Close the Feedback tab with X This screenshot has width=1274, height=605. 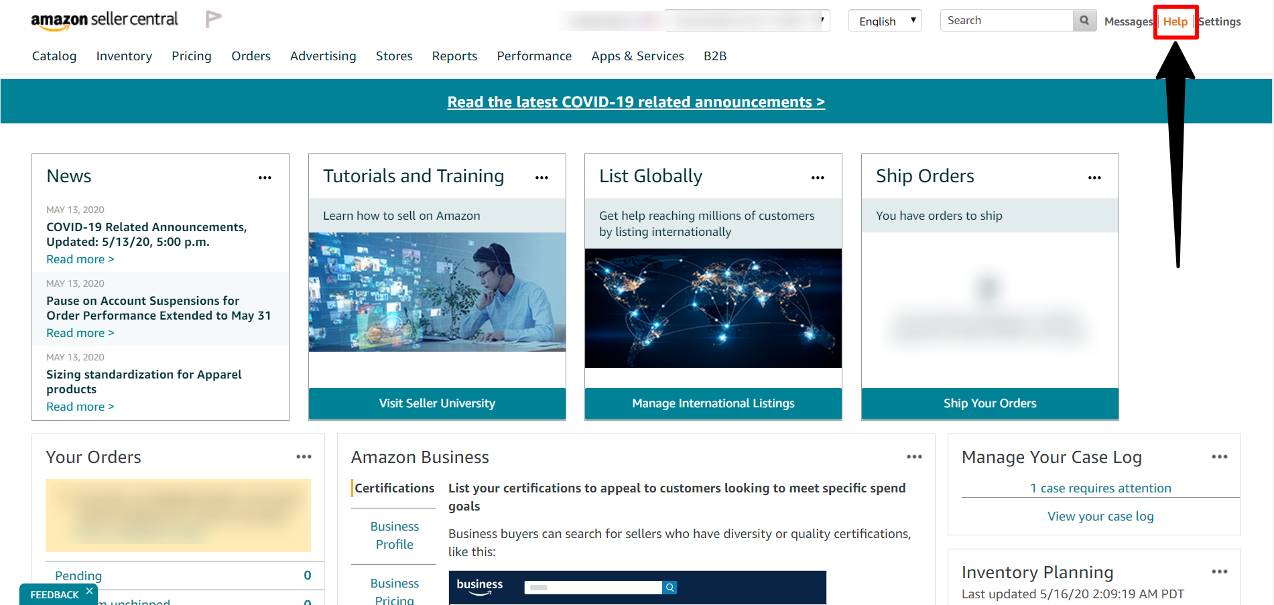[89, 591]
